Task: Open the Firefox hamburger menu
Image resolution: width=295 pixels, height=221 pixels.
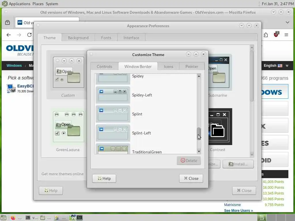Action: 286,35
